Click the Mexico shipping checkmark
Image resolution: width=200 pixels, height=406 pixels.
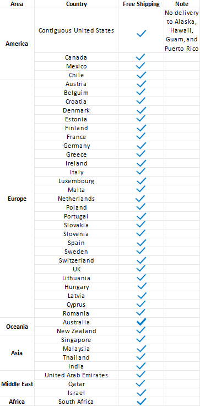pyautogui.click(x=140, y=66)
